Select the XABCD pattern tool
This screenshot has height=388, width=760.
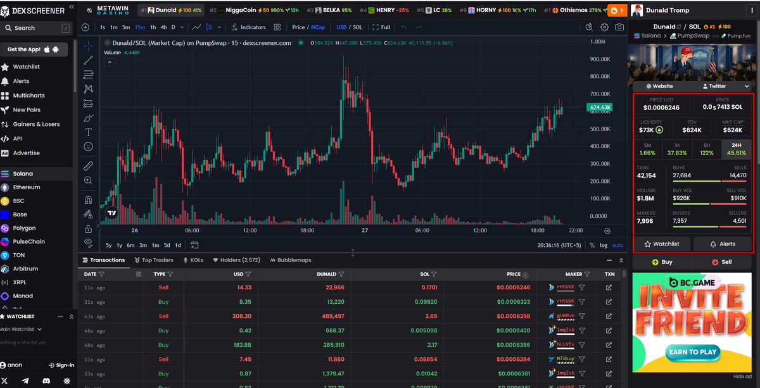[88, 89]
